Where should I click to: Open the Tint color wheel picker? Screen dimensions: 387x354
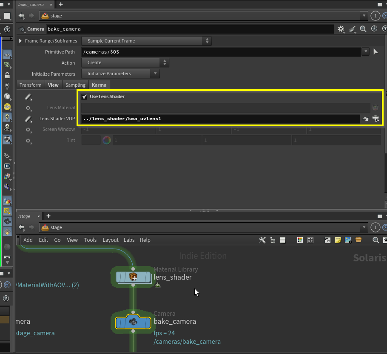[x=107, y=140]
